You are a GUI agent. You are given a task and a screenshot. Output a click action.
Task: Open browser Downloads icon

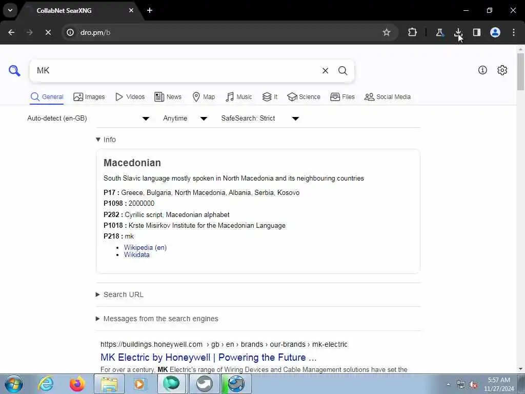click(x=458, y=32)
